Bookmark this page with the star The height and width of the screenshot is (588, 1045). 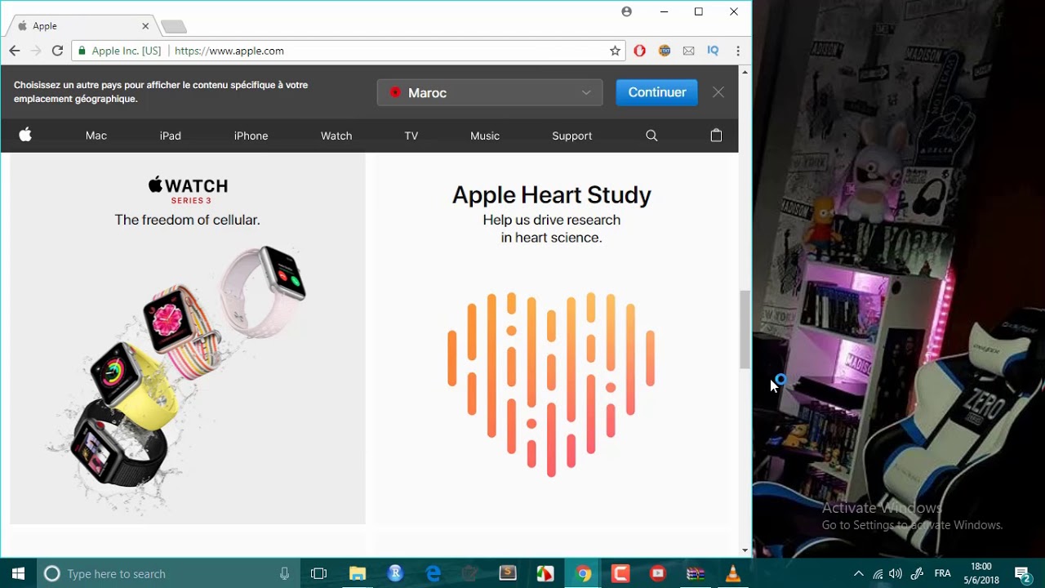point(615,51)
